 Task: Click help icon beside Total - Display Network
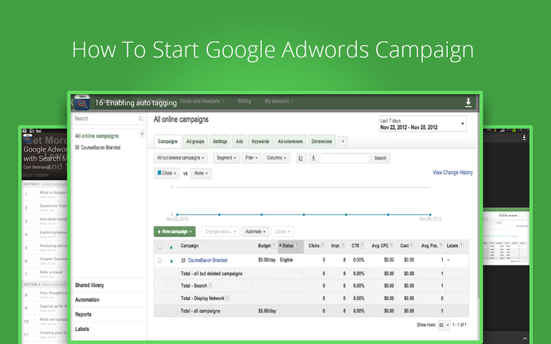click(x=227, y=299)
